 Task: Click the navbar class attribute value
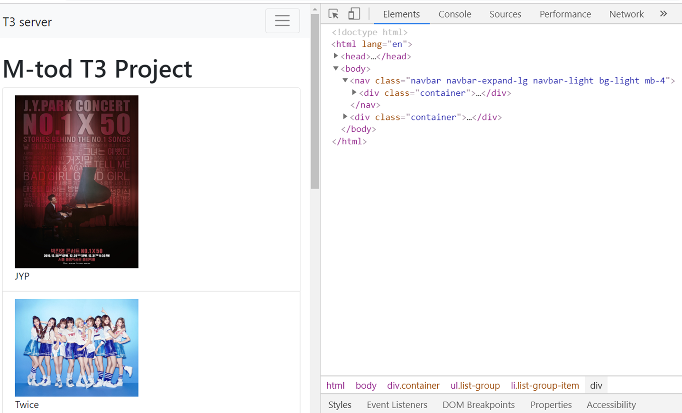click(x=538, y=81)
